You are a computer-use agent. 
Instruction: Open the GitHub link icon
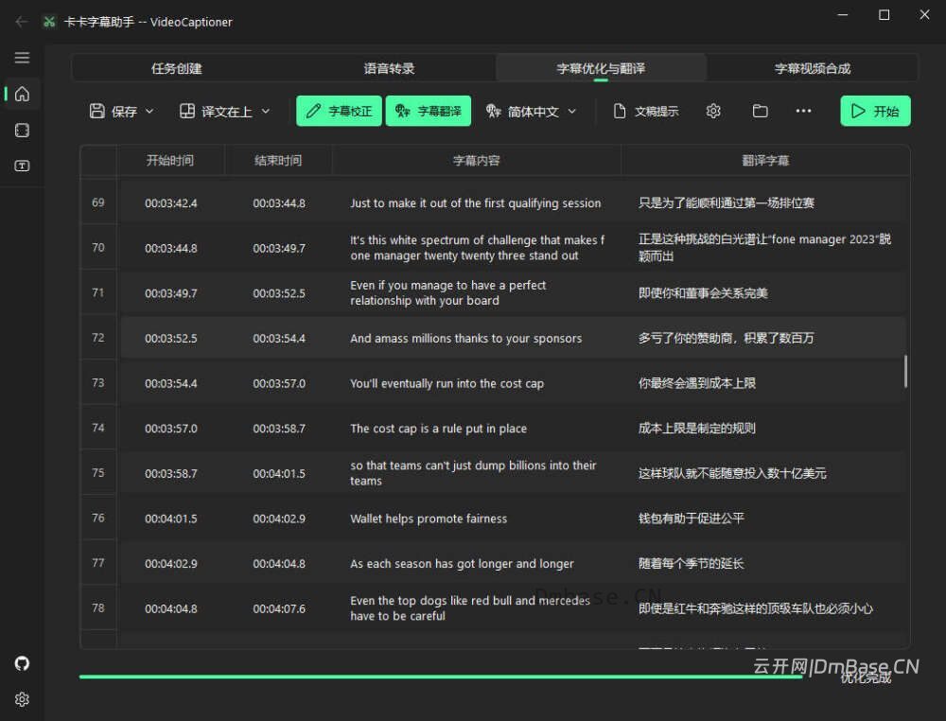[23, 663]
